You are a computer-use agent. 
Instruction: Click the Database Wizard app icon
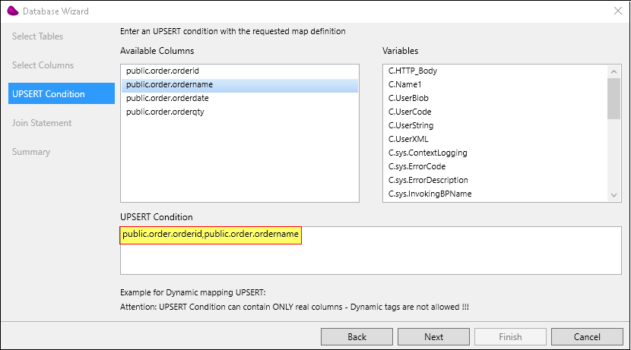(13, 11)
